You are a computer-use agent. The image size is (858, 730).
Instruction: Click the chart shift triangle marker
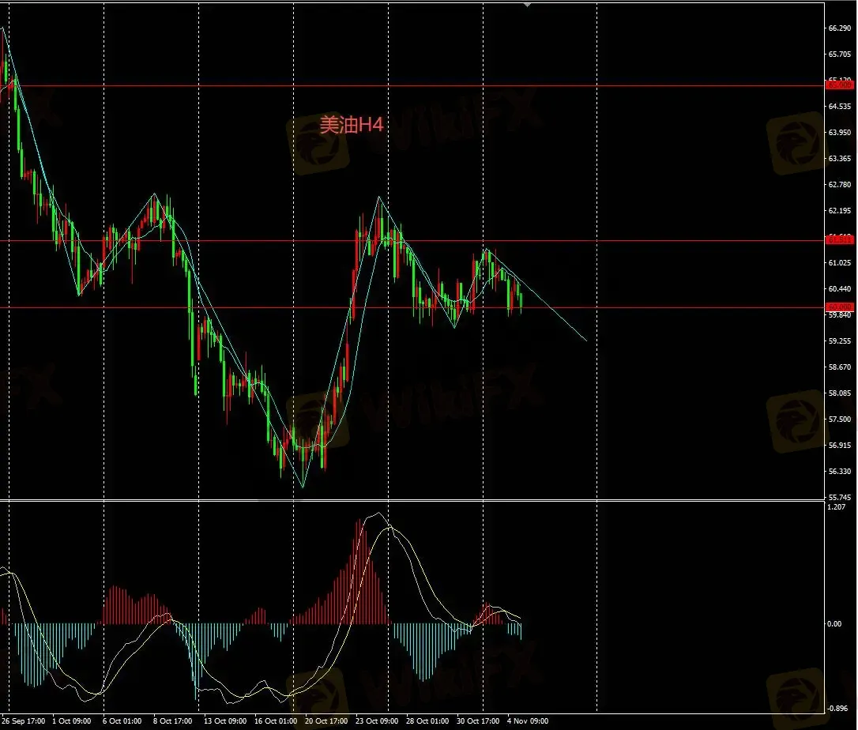[527, 5]
